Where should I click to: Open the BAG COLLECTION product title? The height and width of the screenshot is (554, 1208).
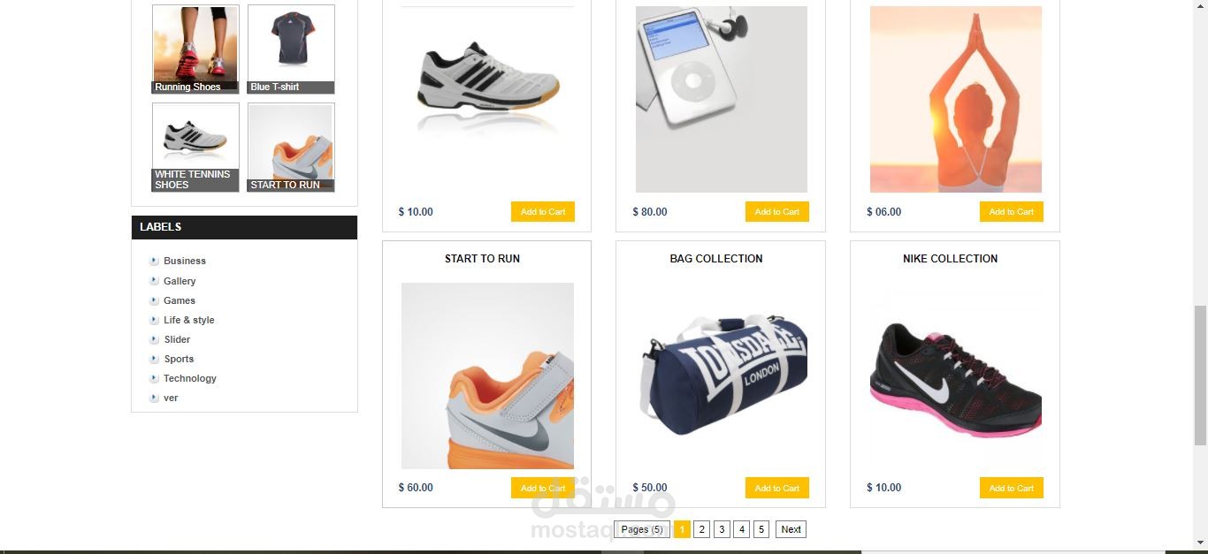(716, 259)
